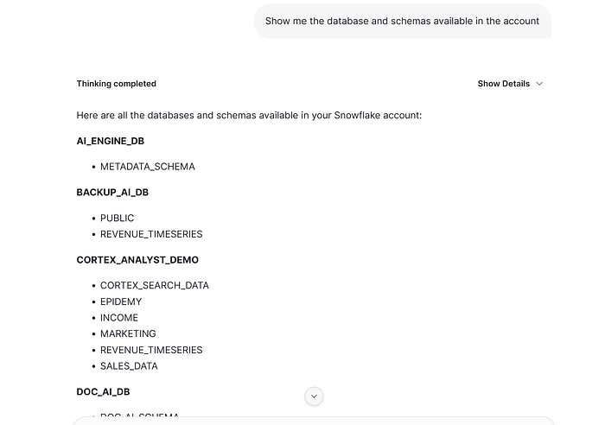Click the chevron beside Show Details
The image size is (605, 425).
[539, 84]
